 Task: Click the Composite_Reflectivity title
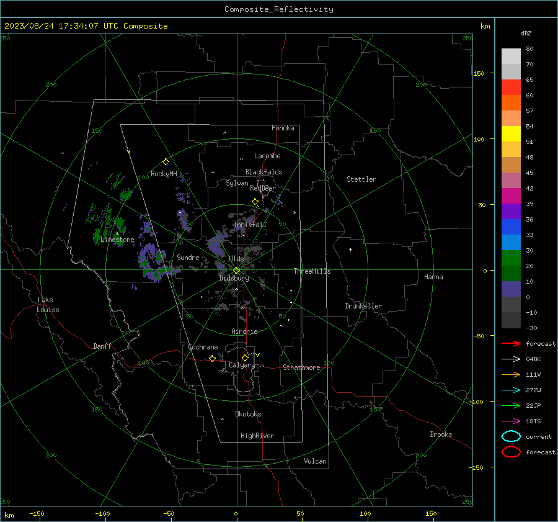tap(278, 9)
